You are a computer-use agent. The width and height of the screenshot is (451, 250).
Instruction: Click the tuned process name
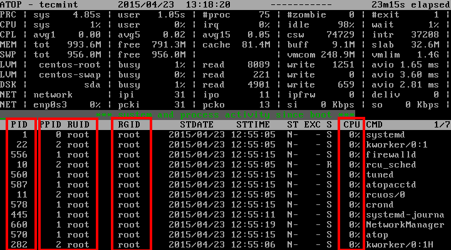[380, 174]
